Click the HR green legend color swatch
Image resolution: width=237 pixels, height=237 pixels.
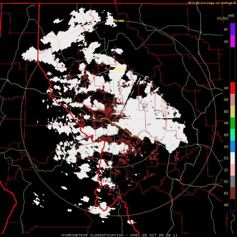pos(233,123)
